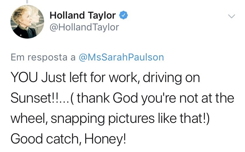Click the display name Holland Taylor
The height and width of the screenshot is (152, 245).
point(83,15)
